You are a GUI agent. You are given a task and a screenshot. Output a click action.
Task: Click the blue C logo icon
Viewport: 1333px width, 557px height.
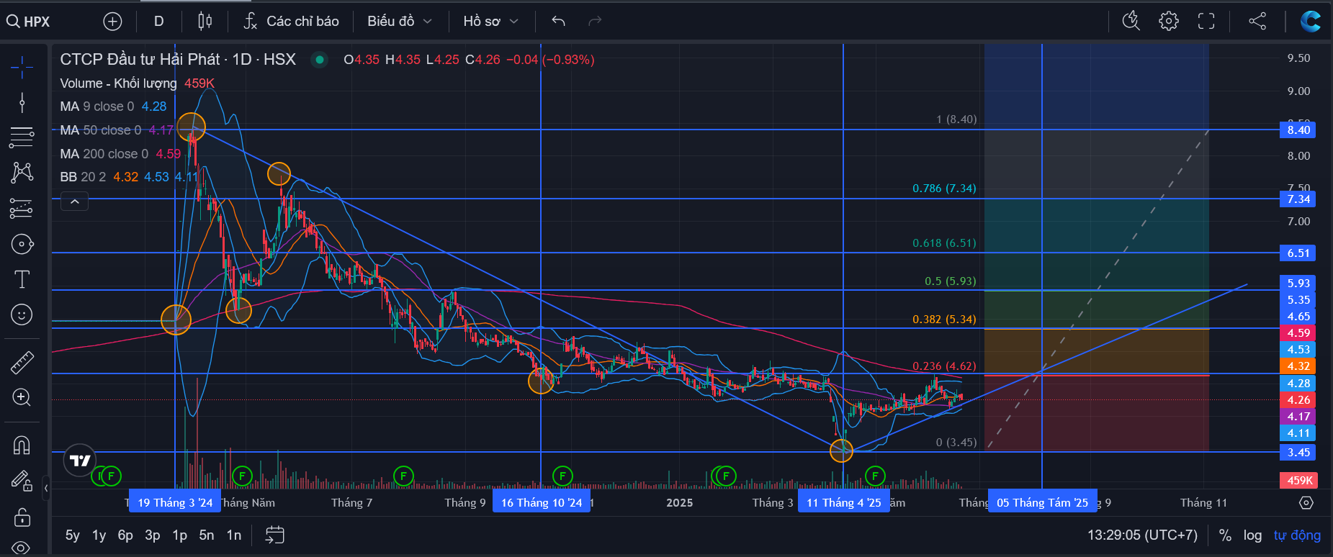pyautogui.click(x=1310, y=22)
